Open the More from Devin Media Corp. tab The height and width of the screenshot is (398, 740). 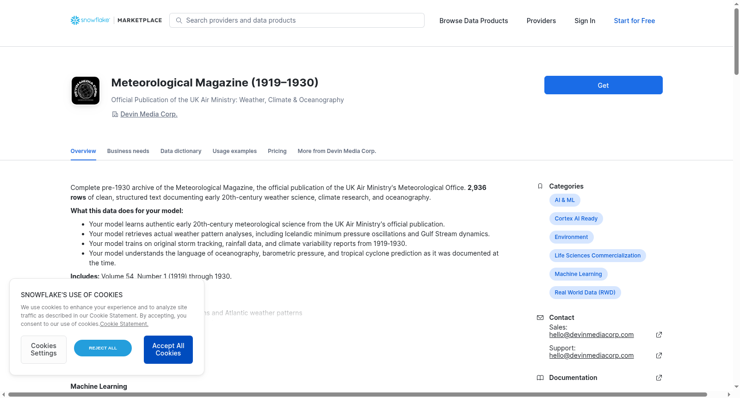pyautogui.click(x=337, y=151)
